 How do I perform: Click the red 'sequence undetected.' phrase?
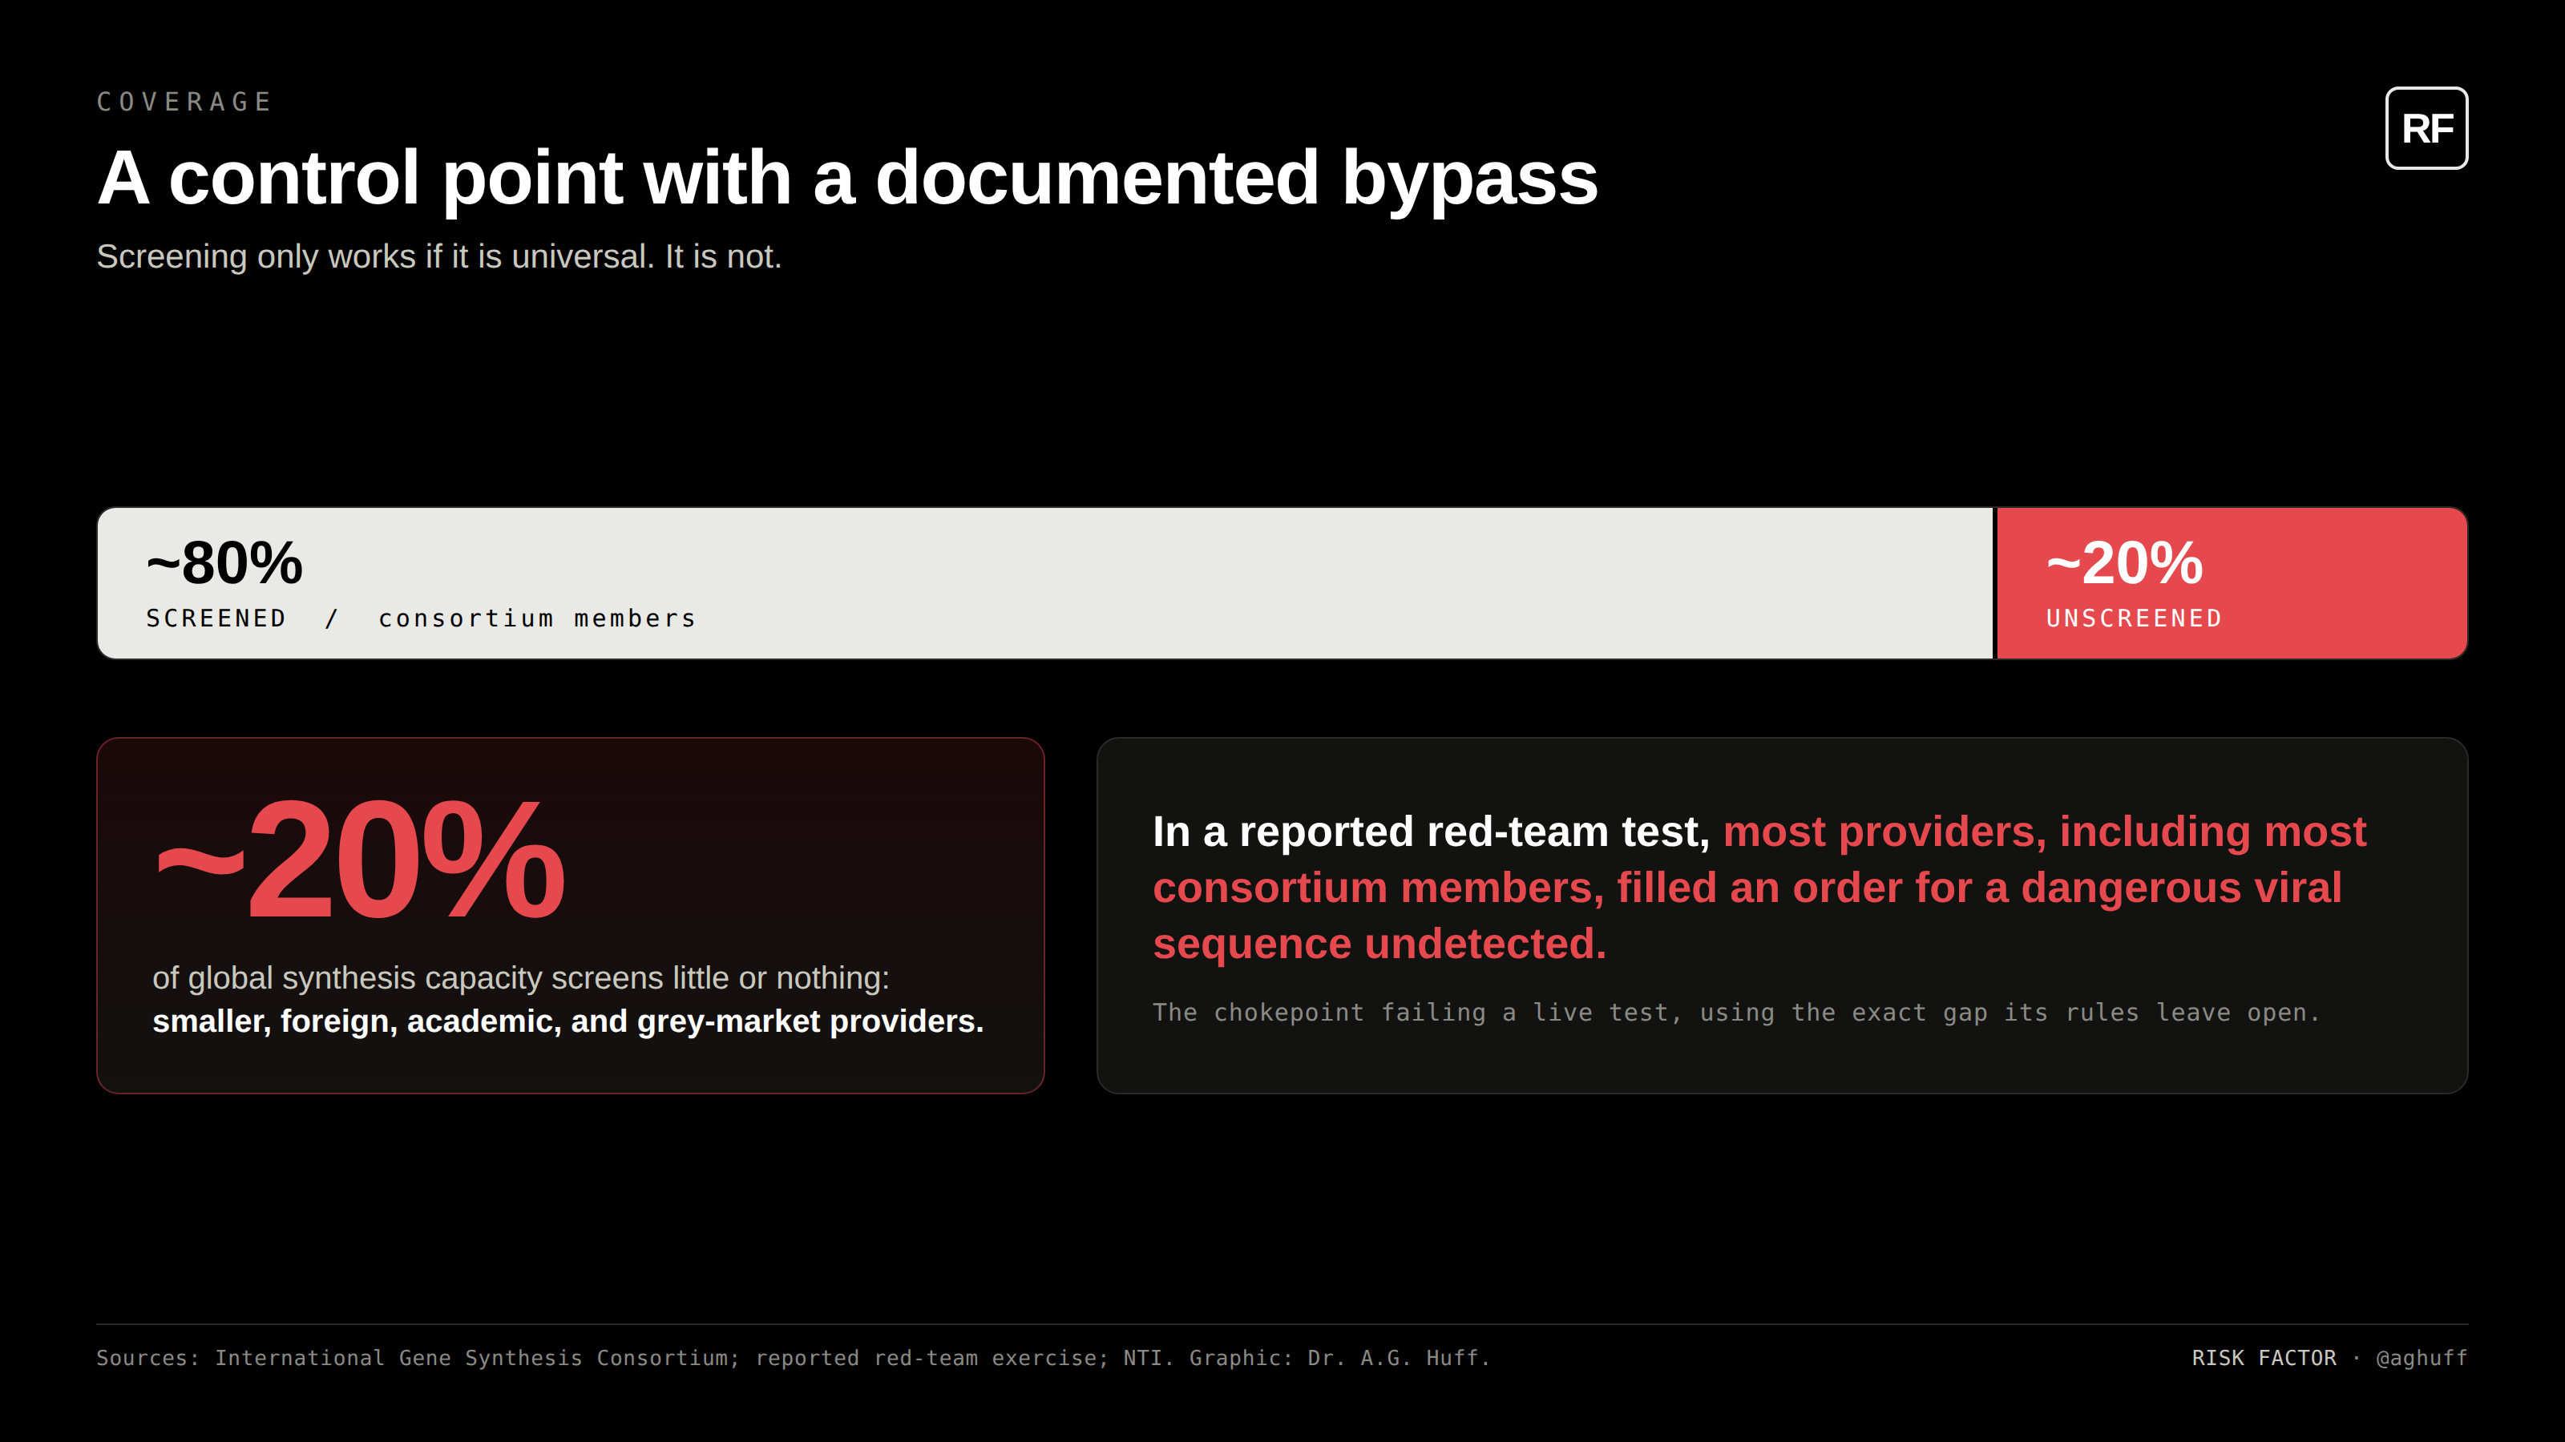[1379, 944]
